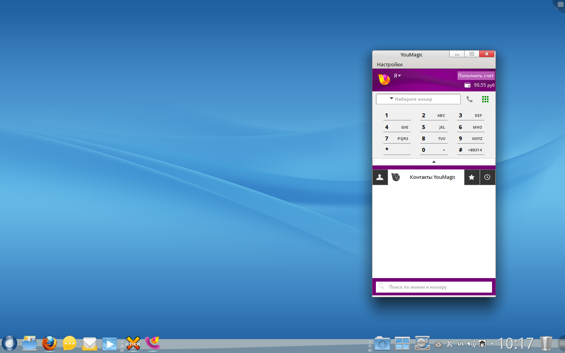Click the cloud sync tray icon
Image resolution: width=565 pixels, height=353 pixels.
(438, 344)
